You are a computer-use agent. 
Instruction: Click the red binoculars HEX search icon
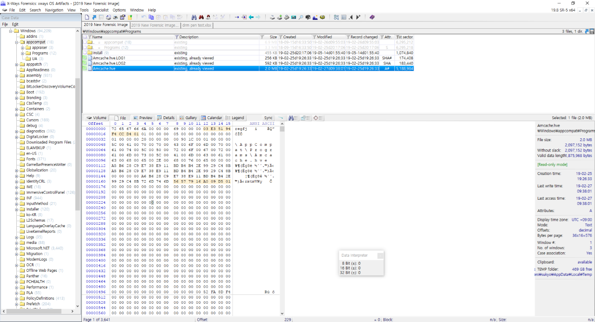click(208, 17)
